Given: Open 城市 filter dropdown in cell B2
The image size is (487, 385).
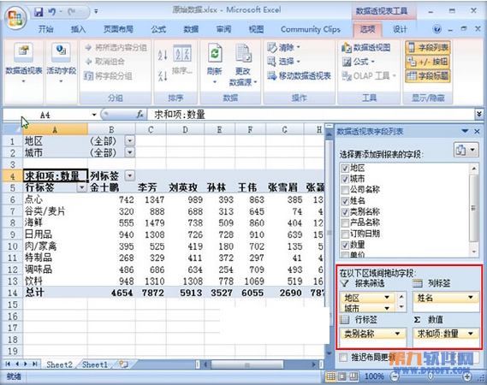Looking at the screenshot, I should point(130,152).
